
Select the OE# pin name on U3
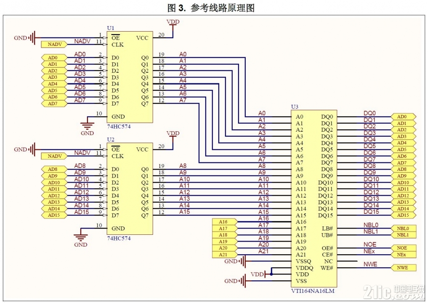(x=327, y=248)
